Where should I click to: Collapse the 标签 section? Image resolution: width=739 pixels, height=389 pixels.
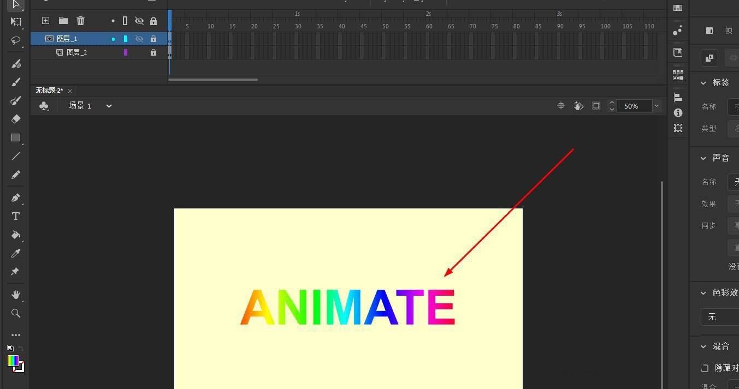coord(703,82)
